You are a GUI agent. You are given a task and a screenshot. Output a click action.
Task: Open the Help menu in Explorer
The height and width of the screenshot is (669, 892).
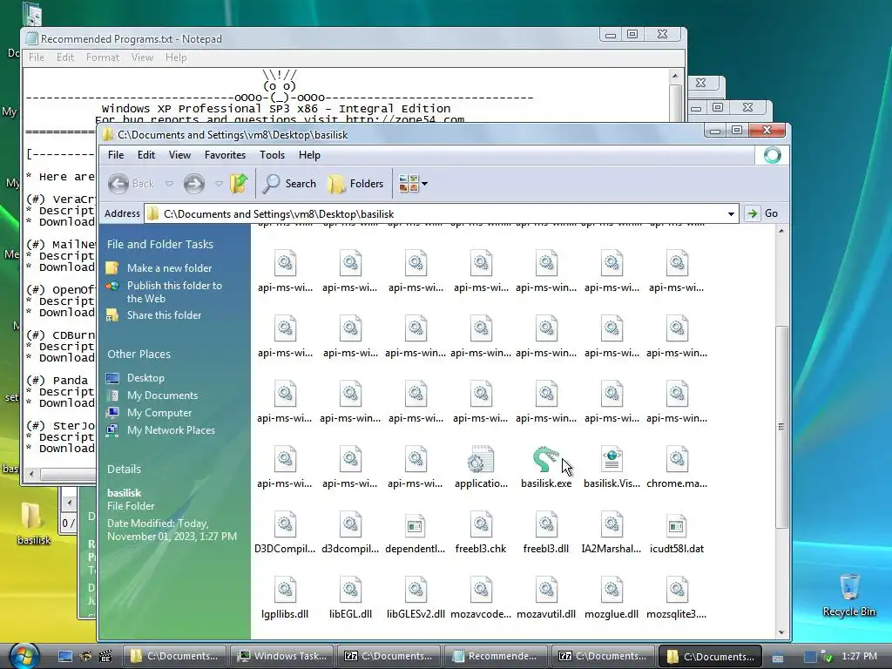click(309, 155)
